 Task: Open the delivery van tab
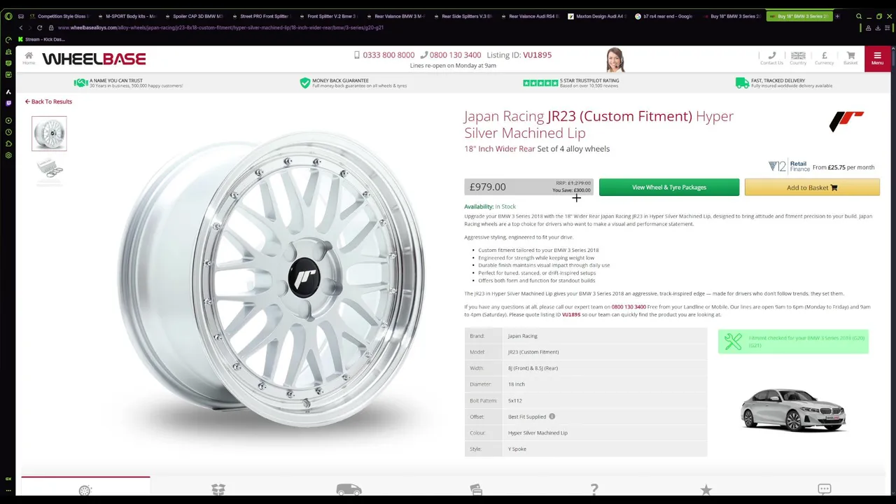[349, 490]
